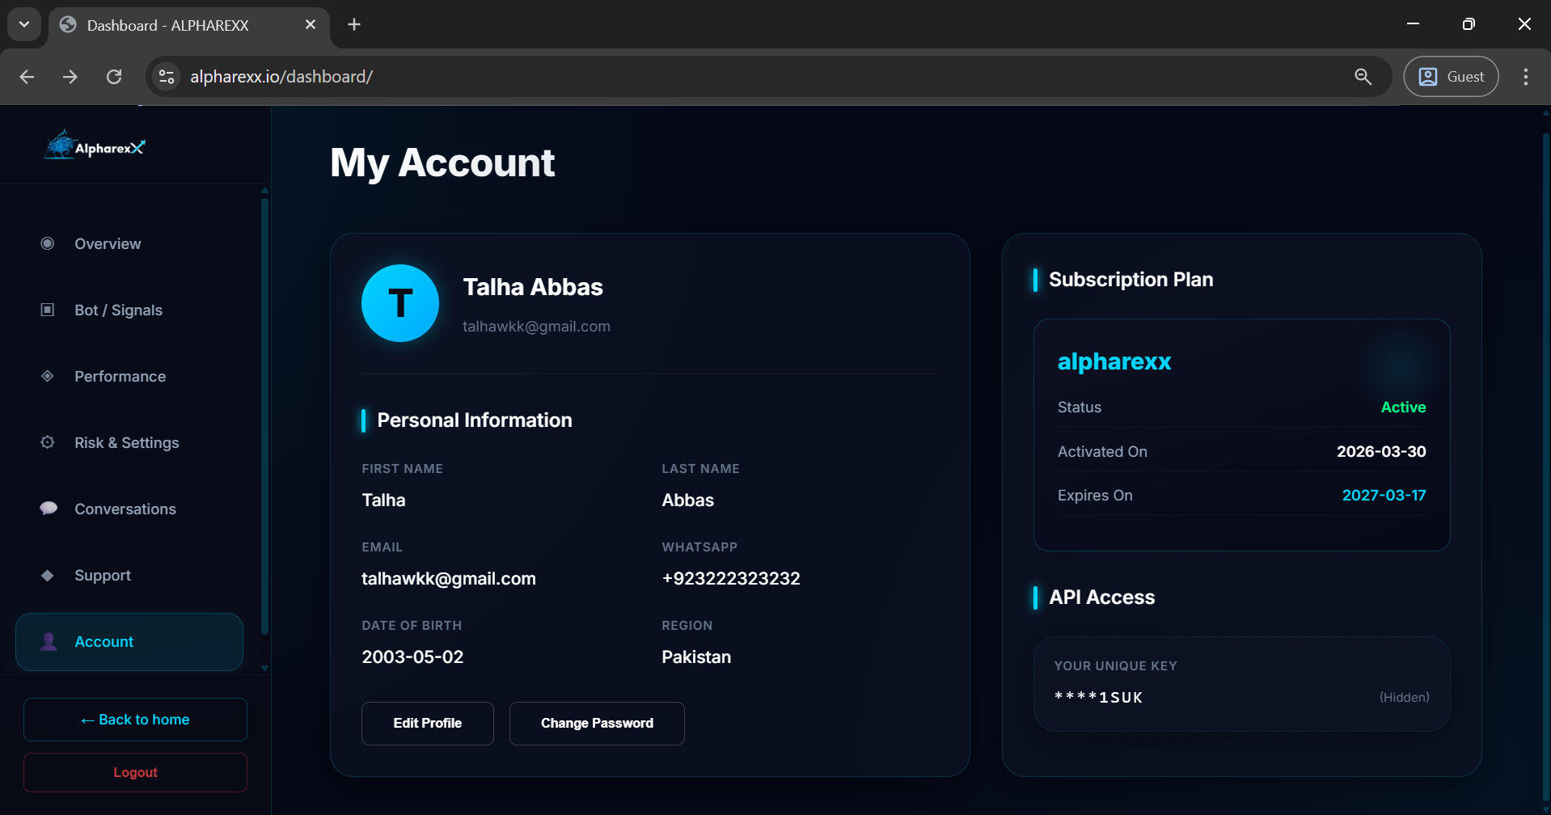Click the API Access section heading
Viewport: 1551px width, 815px height.
click(1101, 598)
